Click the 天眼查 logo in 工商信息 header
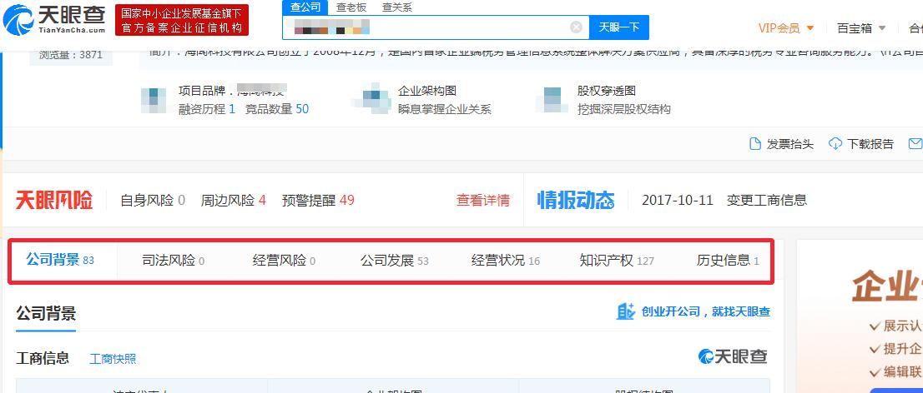 point(733,356)
